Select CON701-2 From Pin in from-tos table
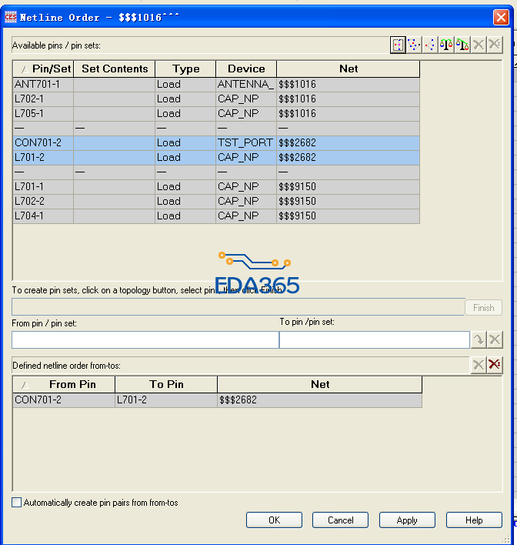This screenshot has height=545, width=517. 64,400
